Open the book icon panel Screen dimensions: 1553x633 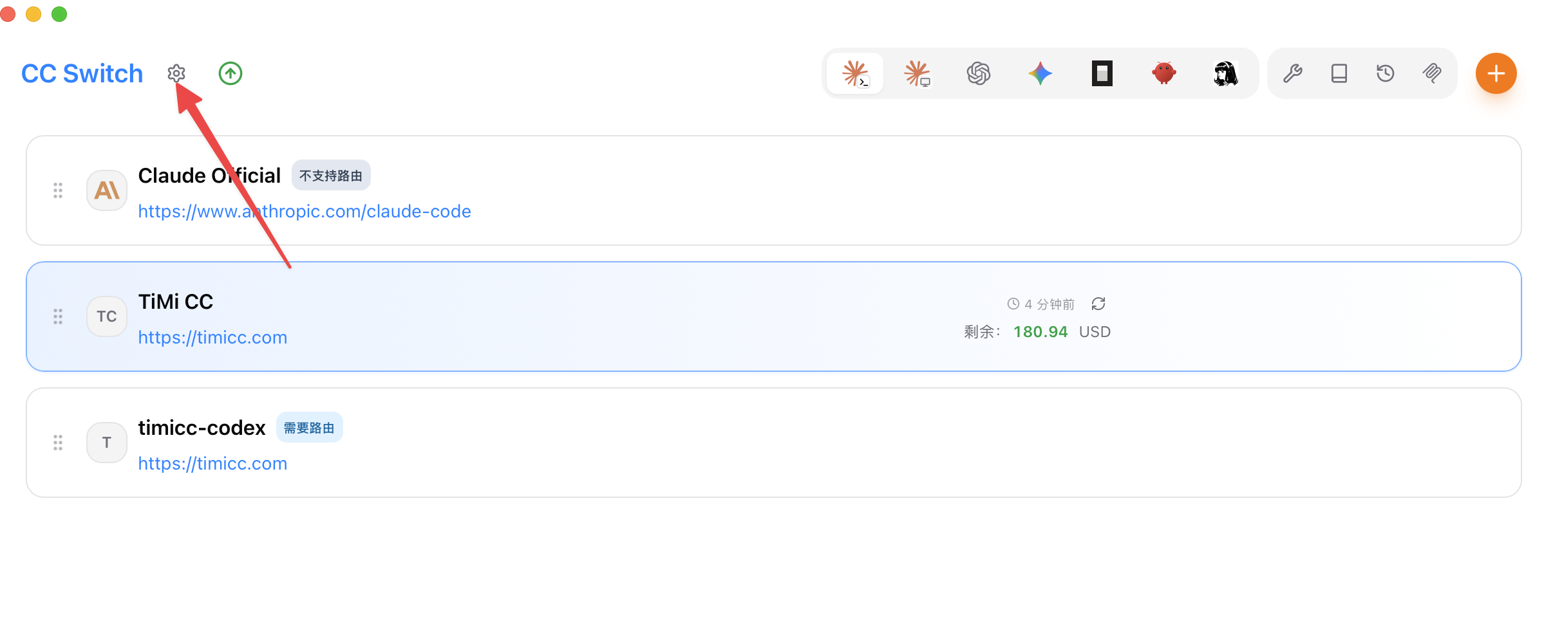point(1339,73)
